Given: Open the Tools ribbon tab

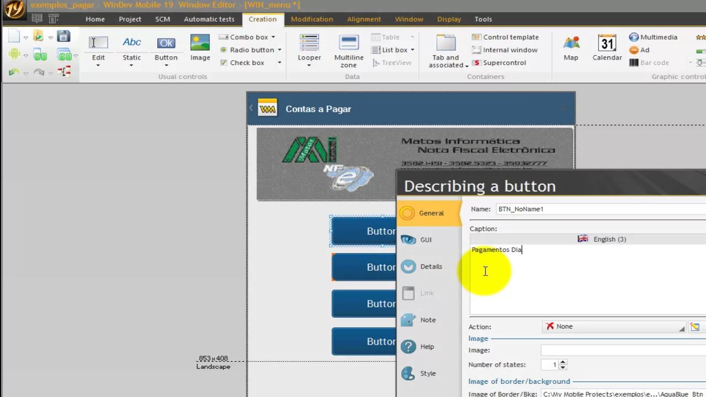Looking at the screenshot, I should tap(483, 19).
